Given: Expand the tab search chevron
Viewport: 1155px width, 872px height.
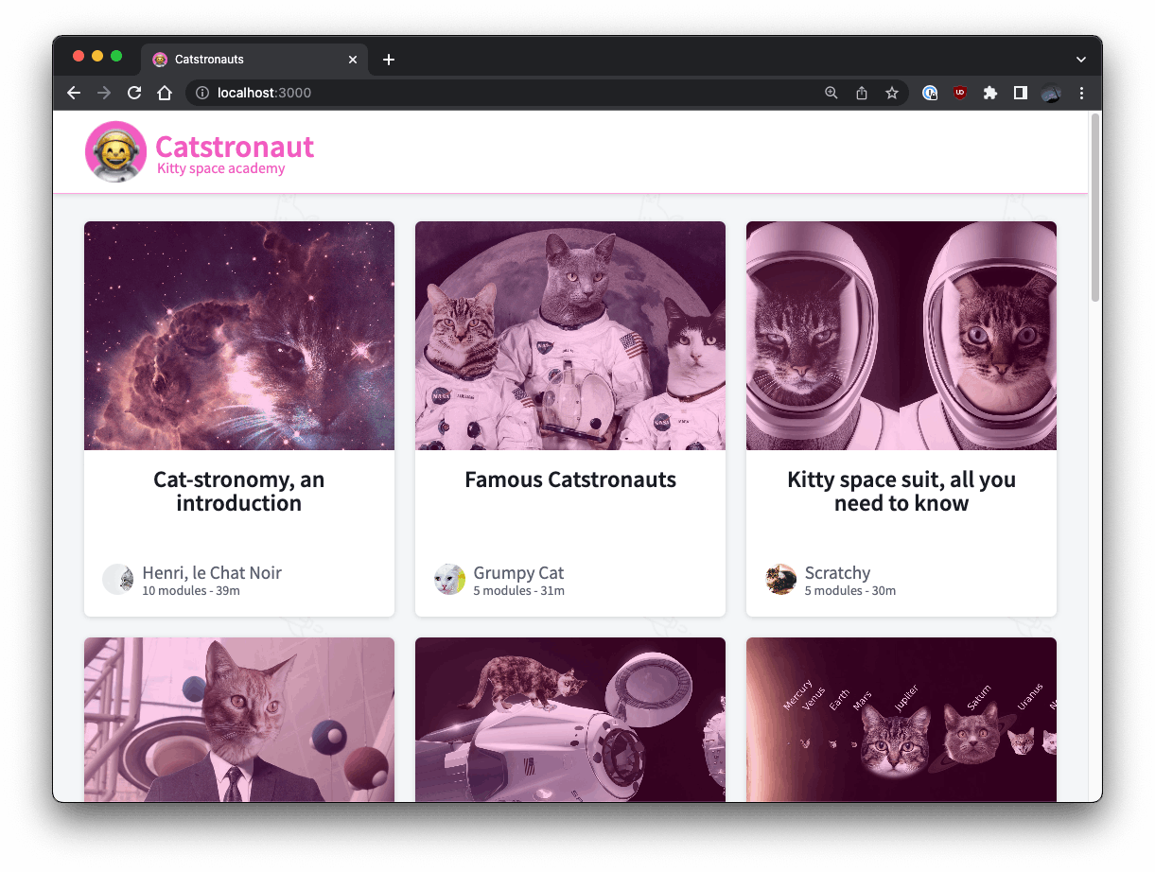Looking at the screenshot, I should 1081,60.
